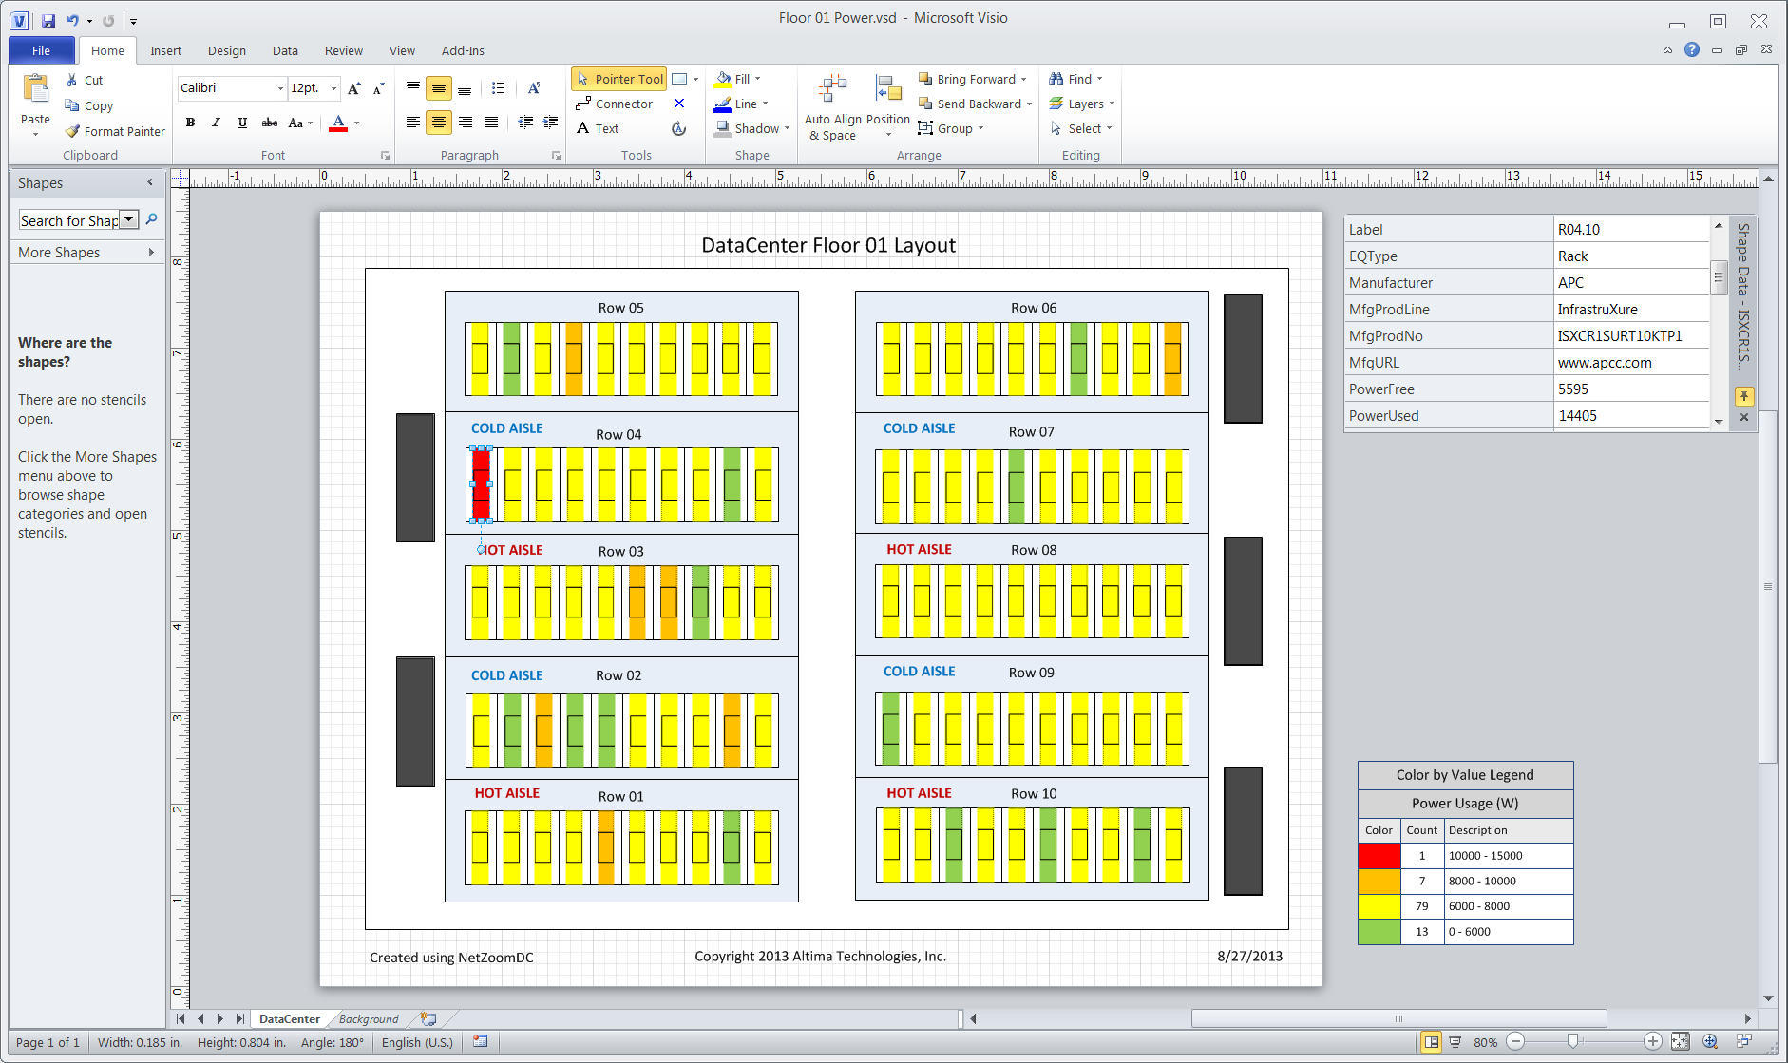Click the Cut scissors icon
The width and height of the screenshot is (1788, 1063).
click(72, 81)
